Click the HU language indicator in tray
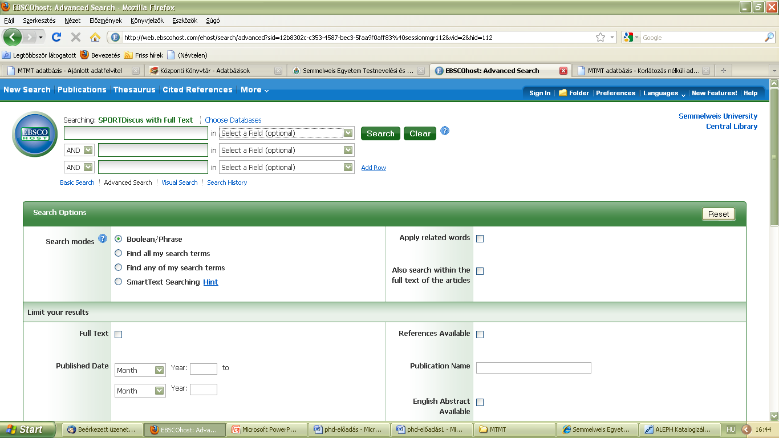 point(731,429)
